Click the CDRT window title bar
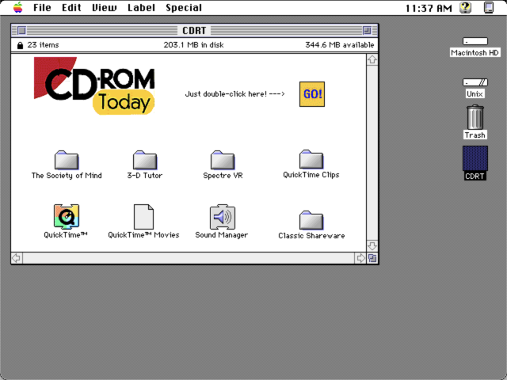Screen dimensions: 507x380 [x=194, y=30]
